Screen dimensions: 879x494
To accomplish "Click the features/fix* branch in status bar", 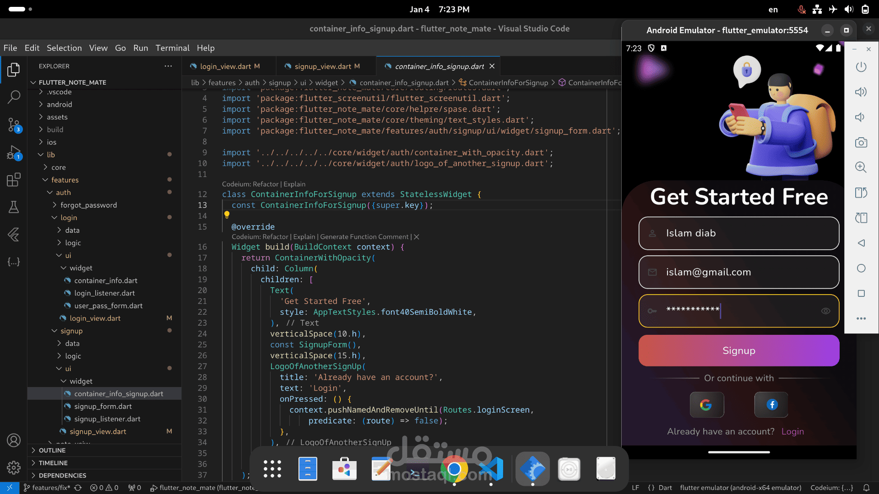I will tap(48, 488).
